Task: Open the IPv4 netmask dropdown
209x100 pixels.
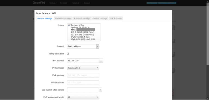Action: (x=83, y=68)
